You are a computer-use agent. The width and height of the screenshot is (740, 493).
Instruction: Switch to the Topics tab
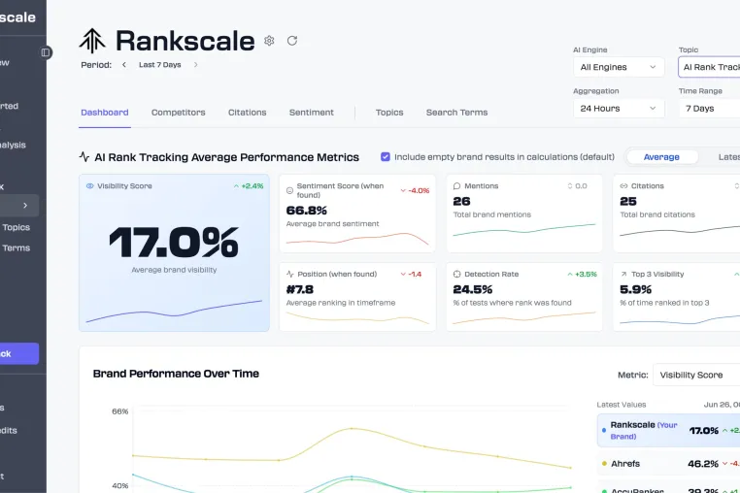click(389, 113)
